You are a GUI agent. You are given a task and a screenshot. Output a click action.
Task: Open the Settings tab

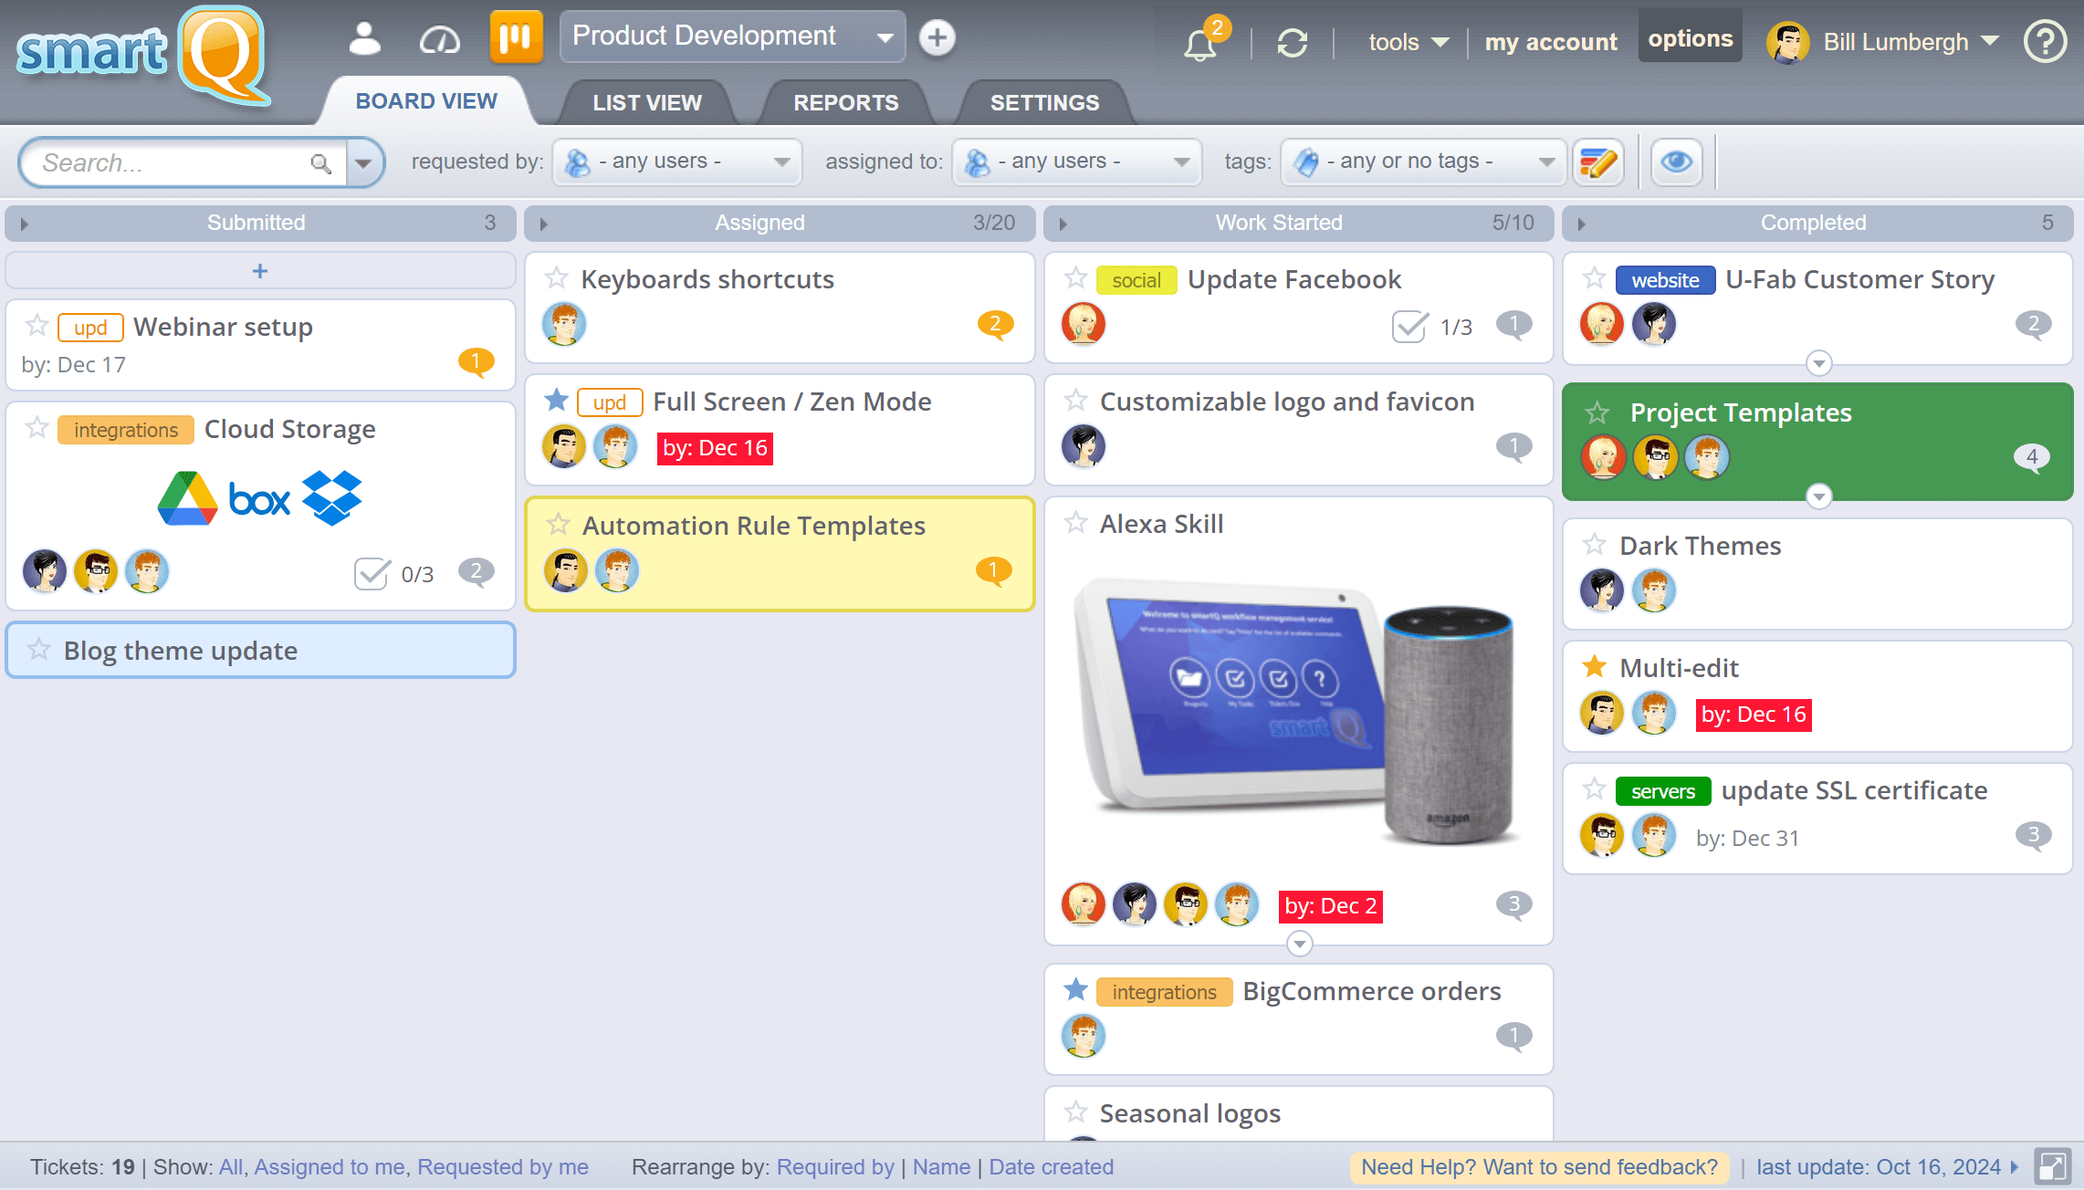pos(1044,102)
